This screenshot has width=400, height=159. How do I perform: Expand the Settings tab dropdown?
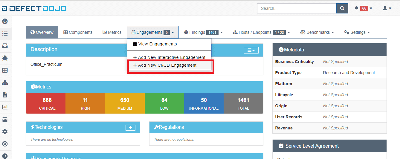[x=357, y=32]
